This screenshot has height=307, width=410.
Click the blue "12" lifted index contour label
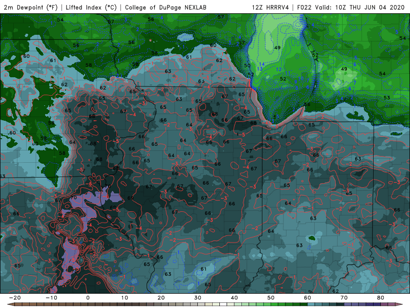(x=279, y=70)
